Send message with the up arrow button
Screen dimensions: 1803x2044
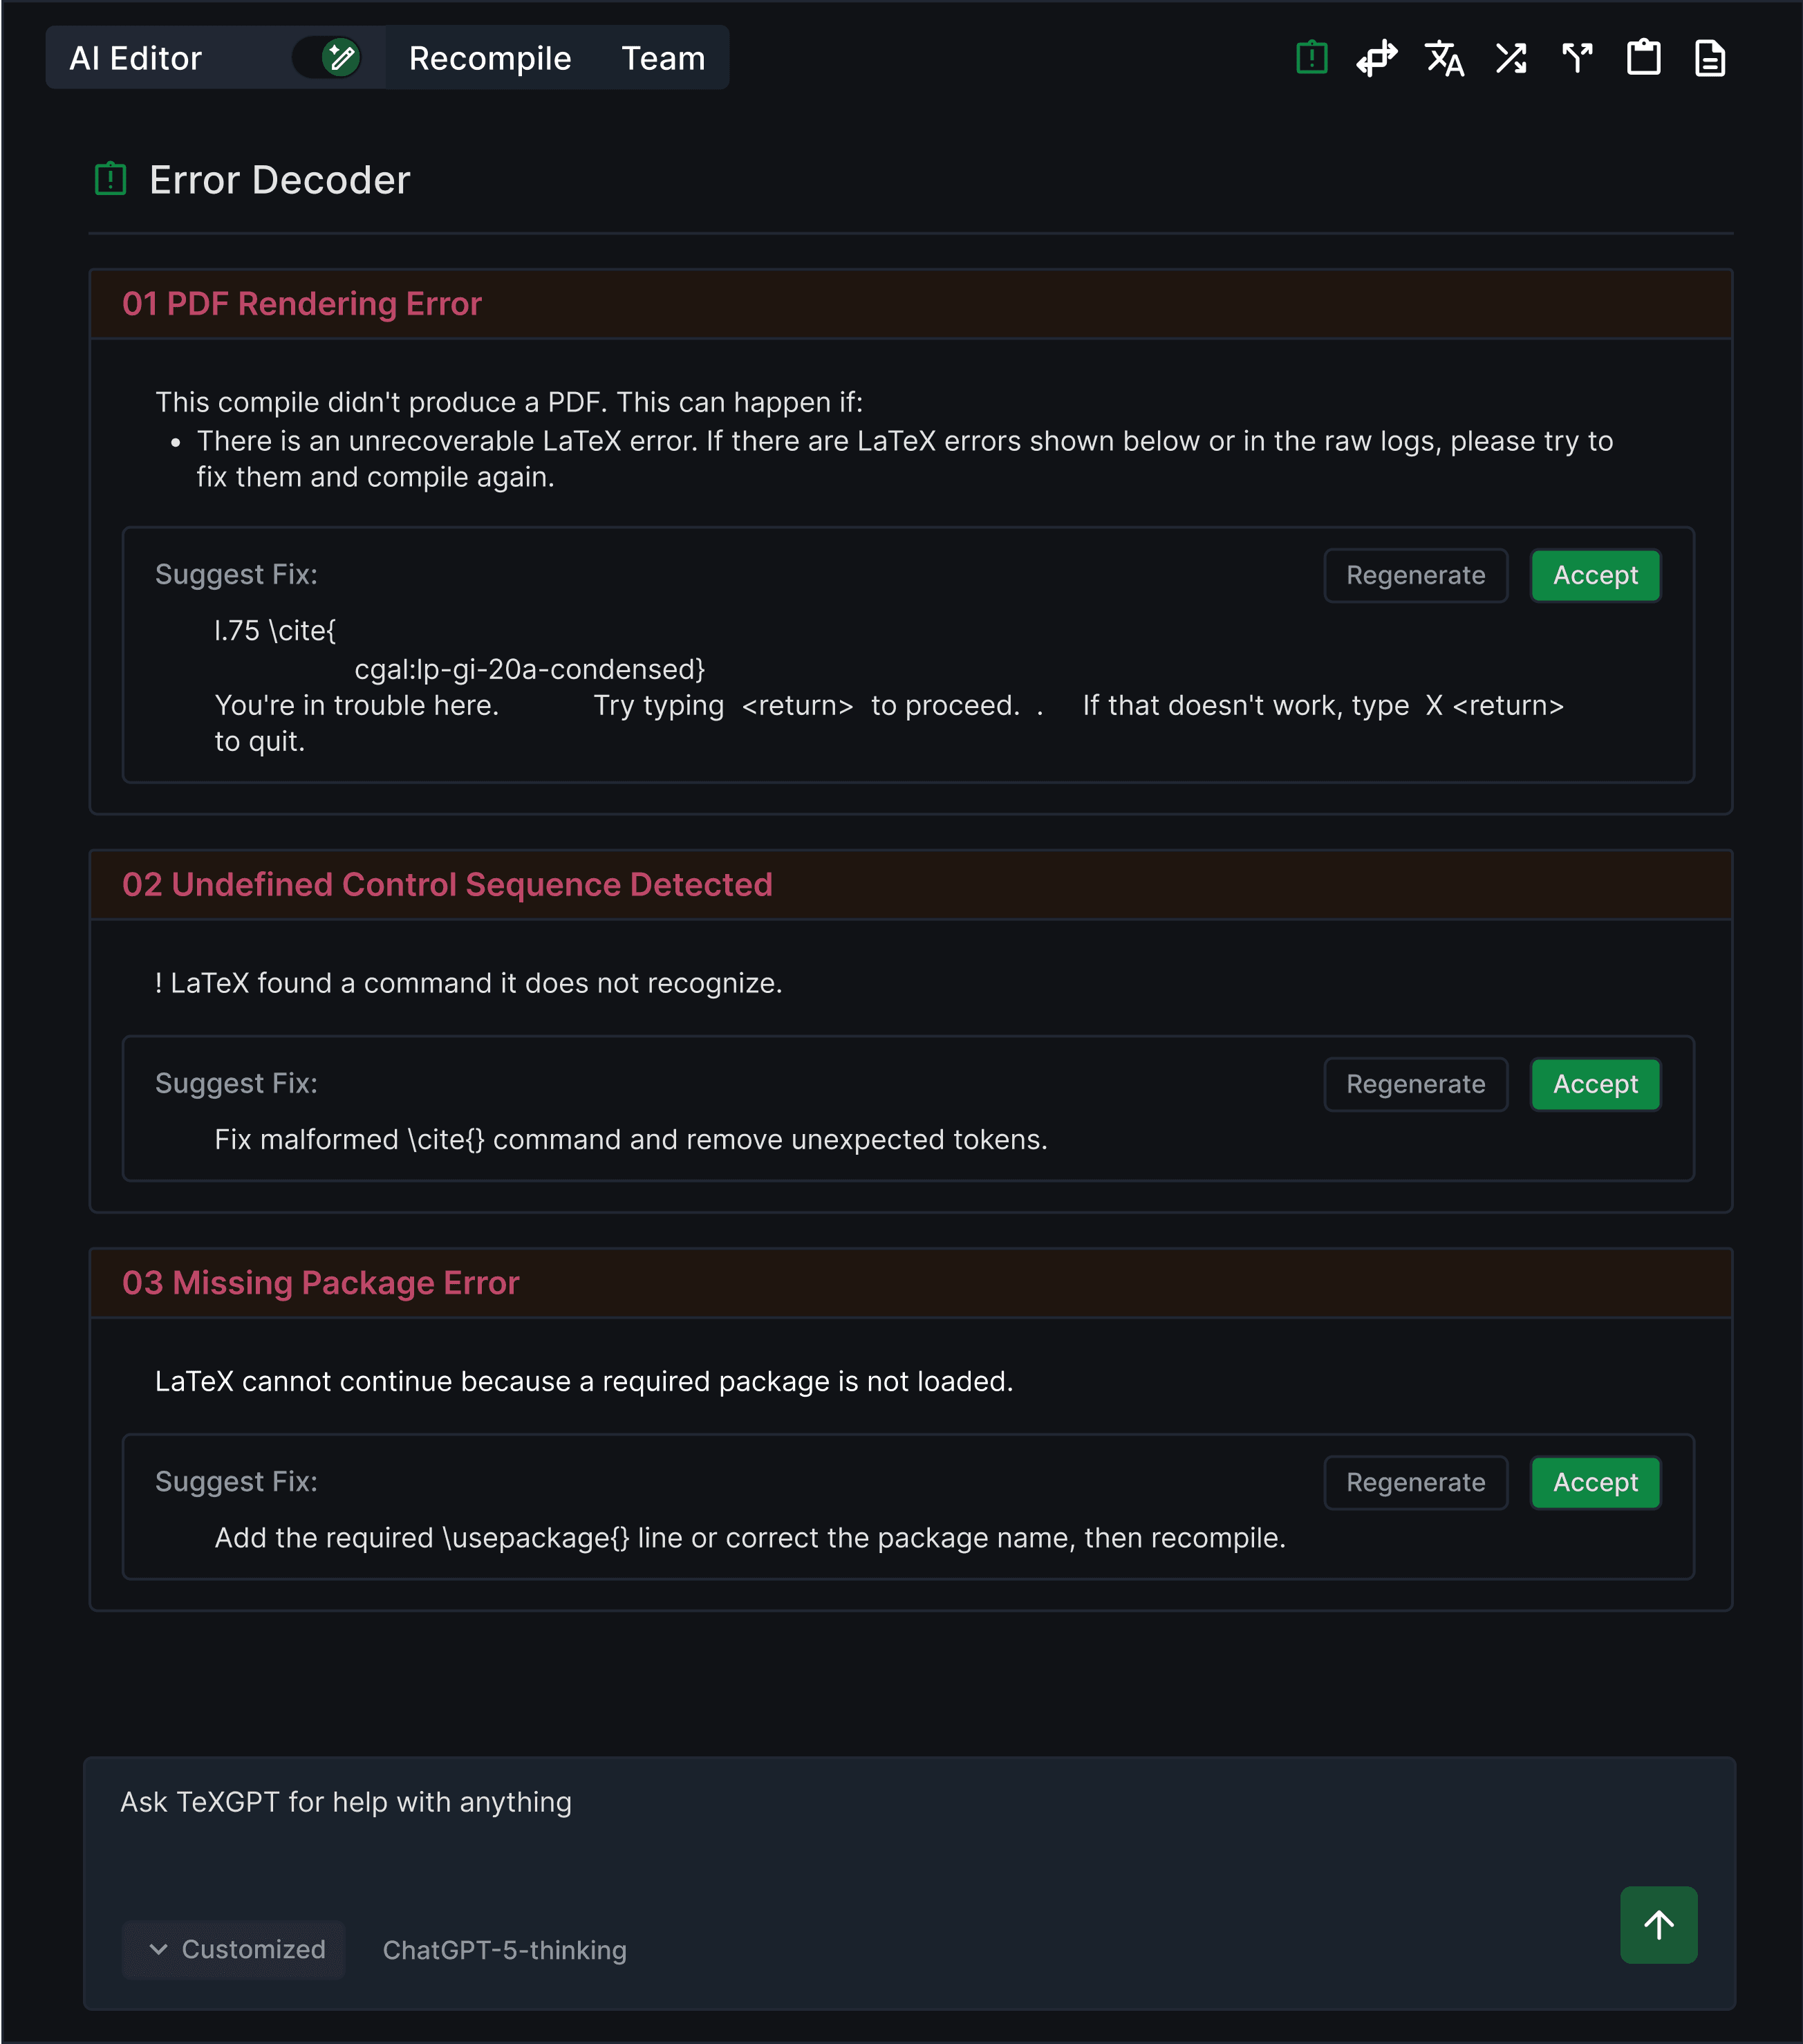[1658, 1924]
